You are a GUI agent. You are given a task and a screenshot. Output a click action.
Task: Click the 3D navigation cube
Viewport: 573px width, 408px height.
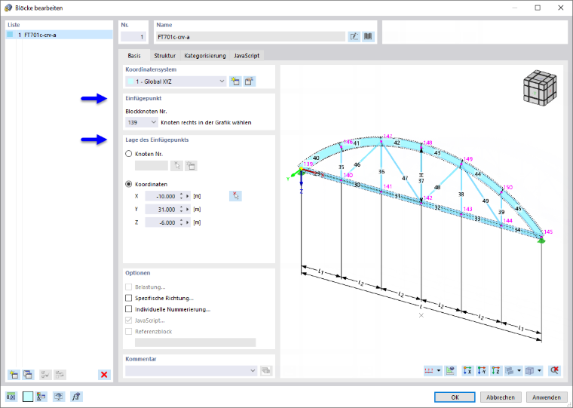point(540,88)
